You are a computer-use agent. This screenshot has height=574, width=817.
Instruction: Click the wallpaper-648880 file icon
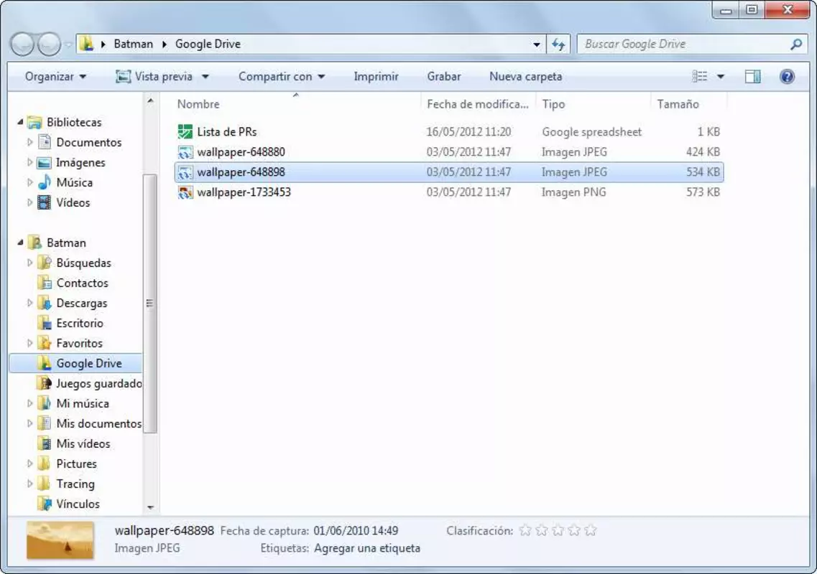pos(185,152)
